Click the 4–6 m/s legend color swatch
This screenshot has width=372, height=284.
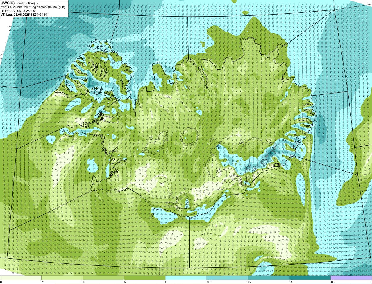point(103,278)
